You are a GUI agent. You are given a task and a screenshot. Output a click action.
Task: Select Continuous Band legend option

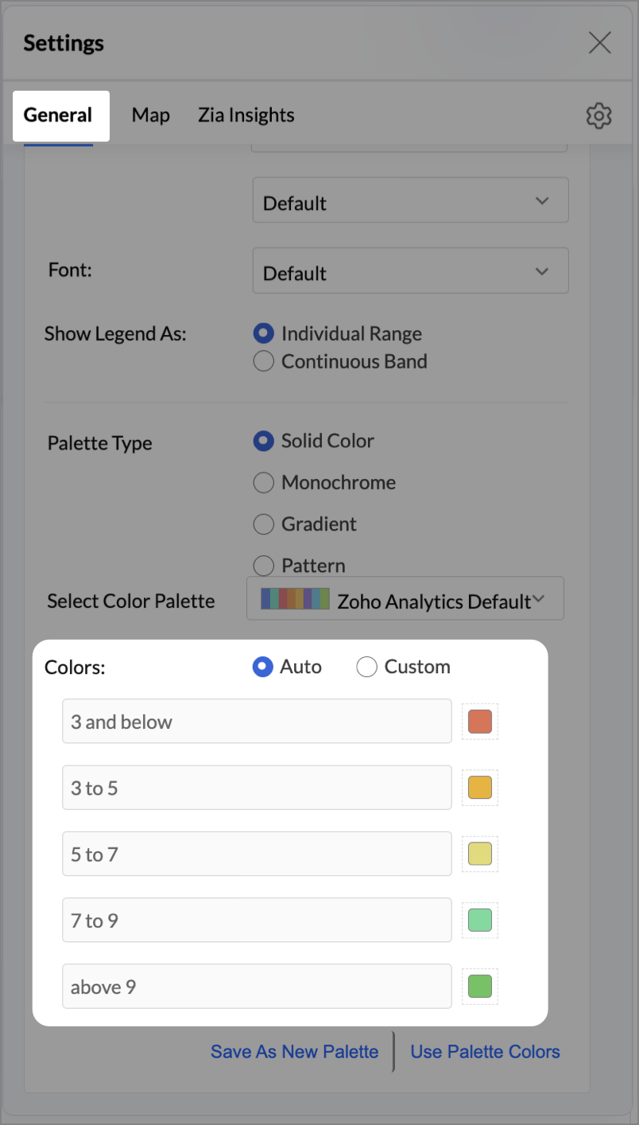pos(264,362)
